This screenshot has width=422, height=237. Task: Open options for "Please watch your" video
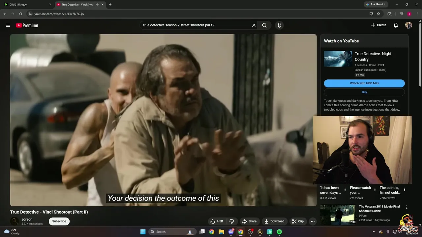click(x=375, y=189)
